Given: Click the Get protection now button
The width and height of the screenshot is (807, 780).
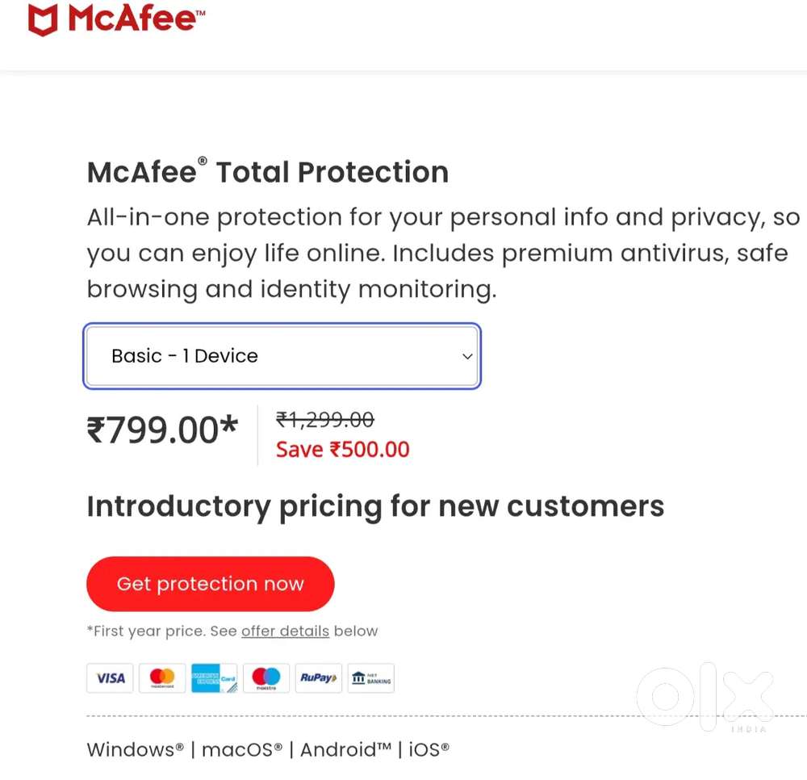Looking at the screenshot, I should point(210,583).
